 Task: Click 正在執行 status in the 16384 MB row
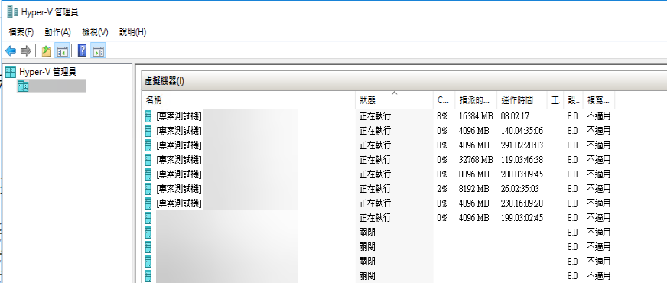(x=375, y=115)
